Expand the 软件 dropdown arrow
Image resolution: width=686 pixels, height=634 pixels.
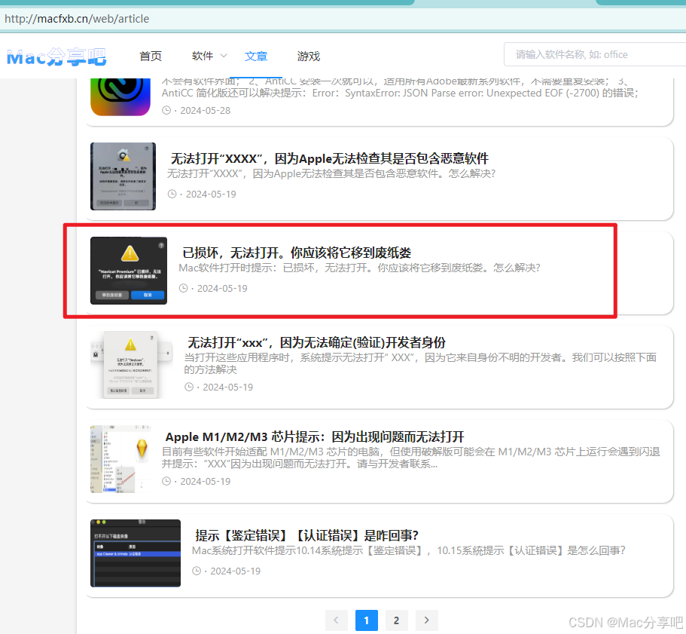tap(224, 56)
